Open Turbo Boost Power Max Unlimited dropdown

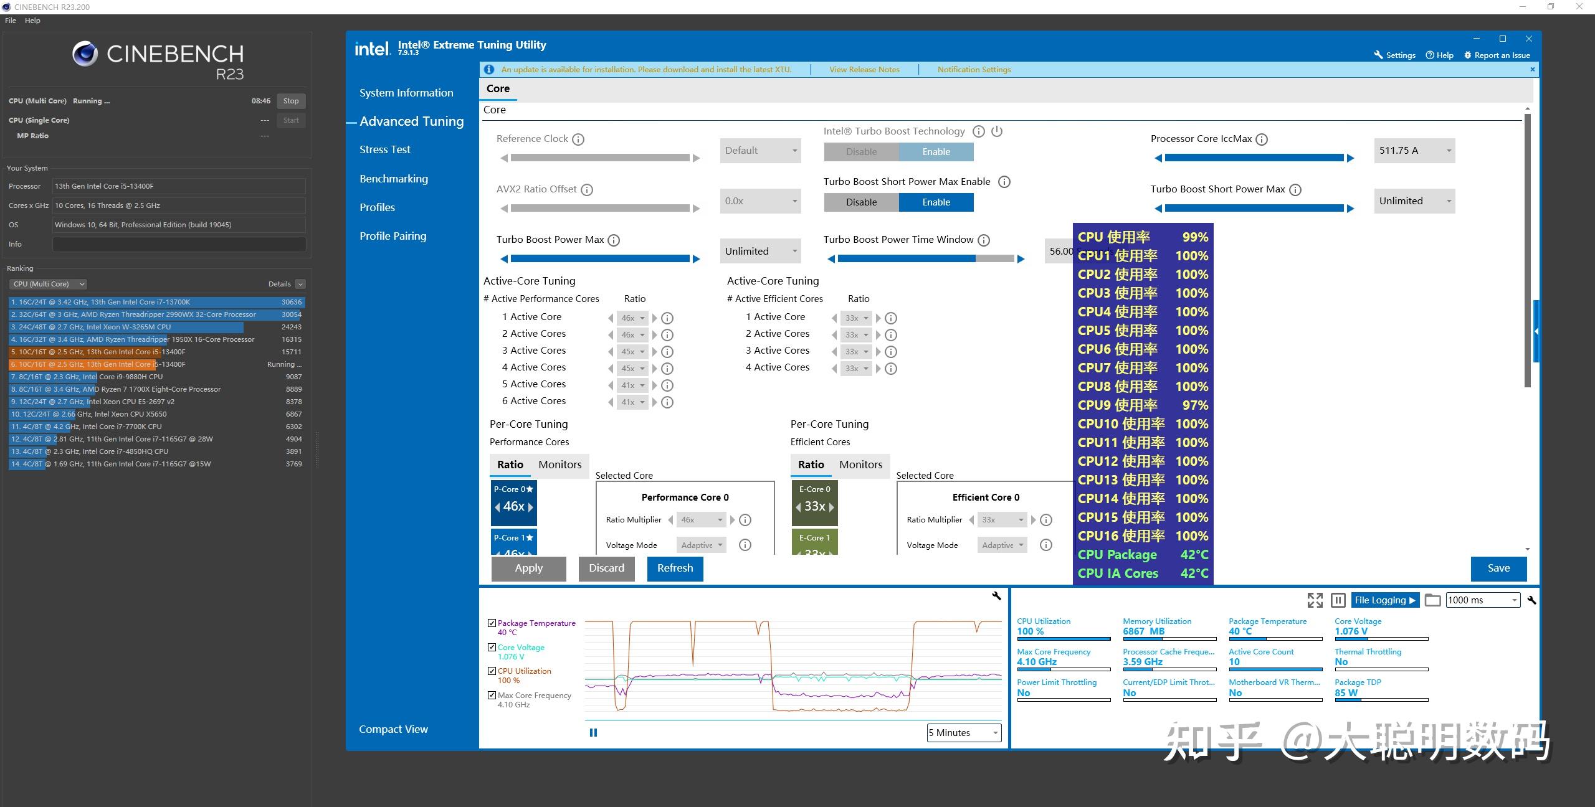click(760, 252)
